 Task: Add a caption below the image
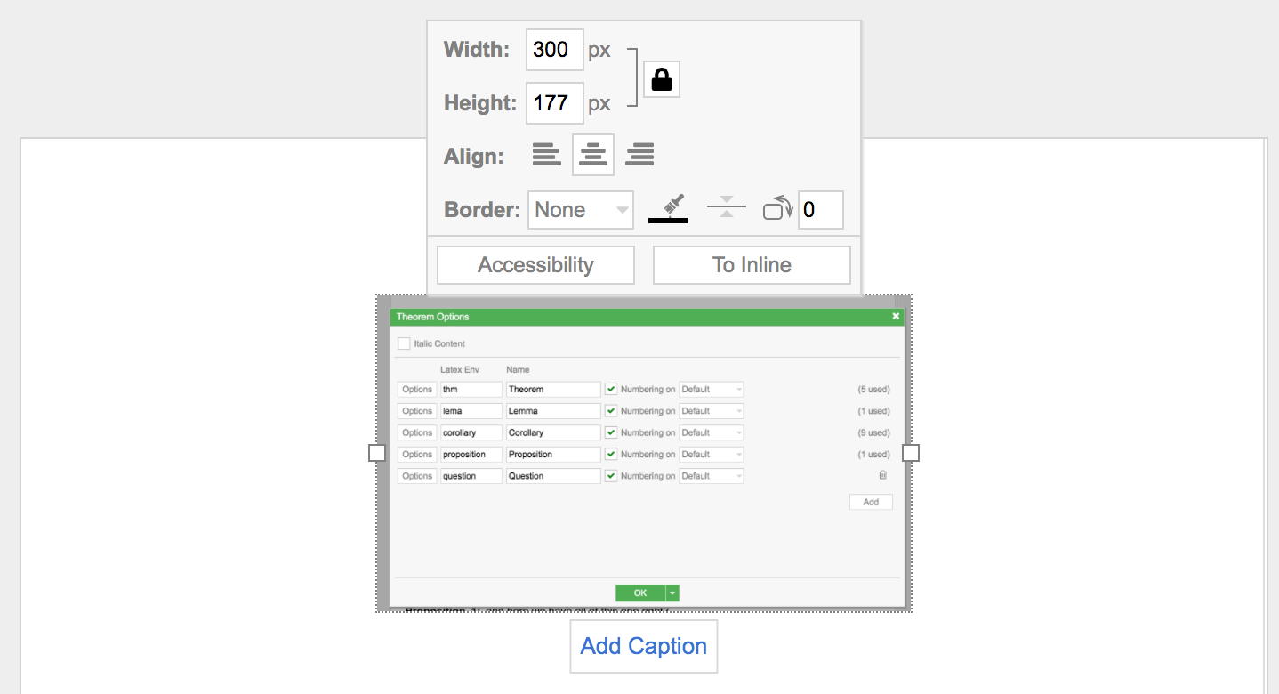(644, 646)
